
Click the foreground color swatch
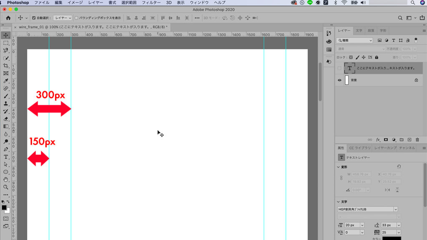4,207
